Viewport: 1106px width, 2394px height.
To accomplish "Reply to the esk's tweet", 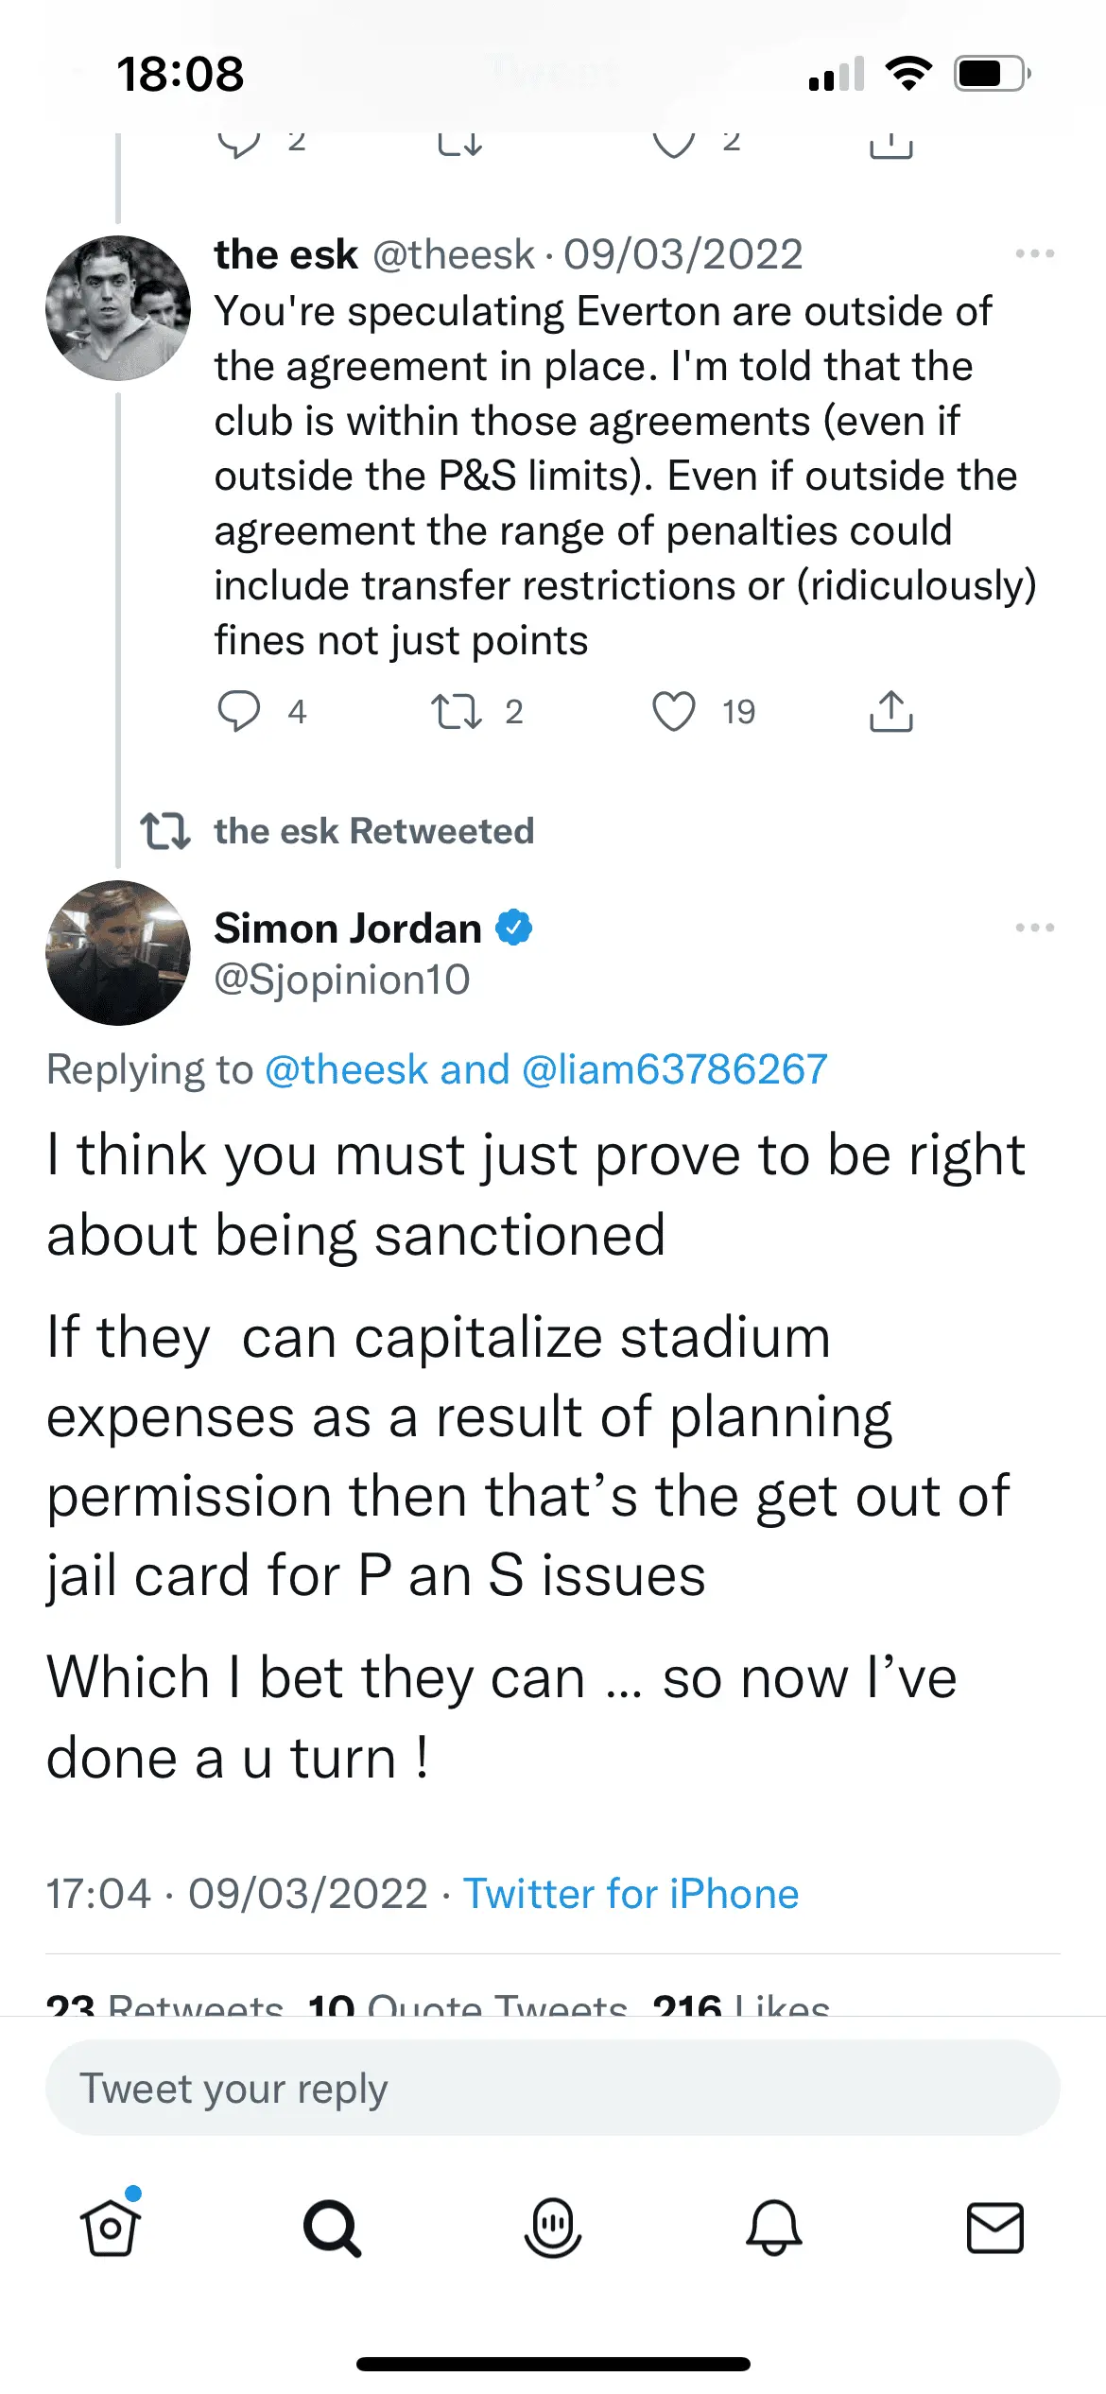I will click(238, 711).
